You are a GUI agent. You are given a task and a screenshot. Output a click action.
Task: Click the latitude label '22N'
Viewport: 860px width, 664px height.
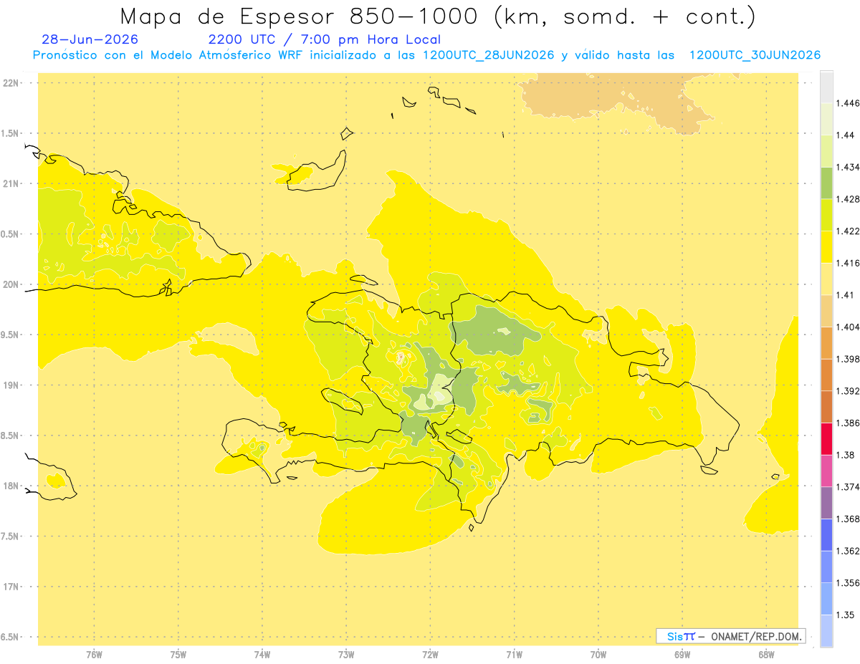(x=11, y=83)
